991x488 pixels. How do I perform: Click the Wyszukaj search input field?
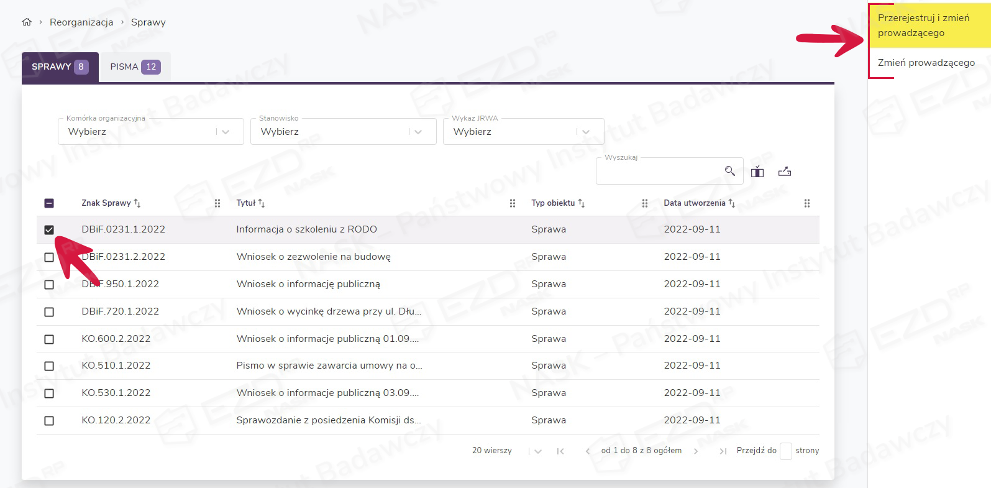coord(659,172)
